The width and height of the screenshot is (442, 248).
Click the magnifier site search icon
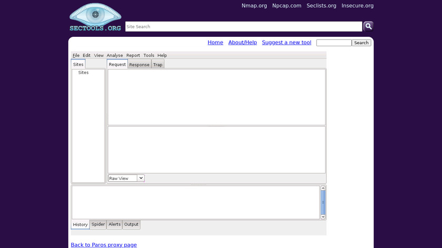(368, 26)
